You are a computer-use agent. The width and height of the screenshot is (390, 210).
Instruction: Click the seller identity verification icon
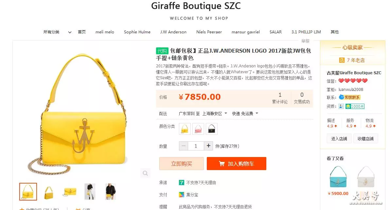tap(341, 106)
